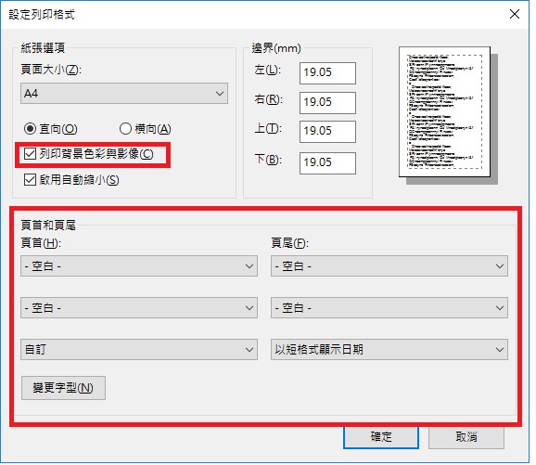Screen dimensions: 536x465
Task: Click the page preview thumbnail
Action: [x=445, y=112]
